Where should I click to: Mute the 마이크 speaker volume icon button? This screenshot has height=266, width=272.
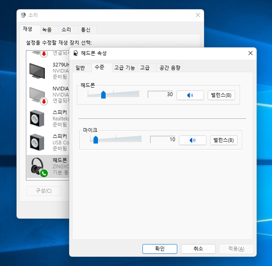[193, 140]
